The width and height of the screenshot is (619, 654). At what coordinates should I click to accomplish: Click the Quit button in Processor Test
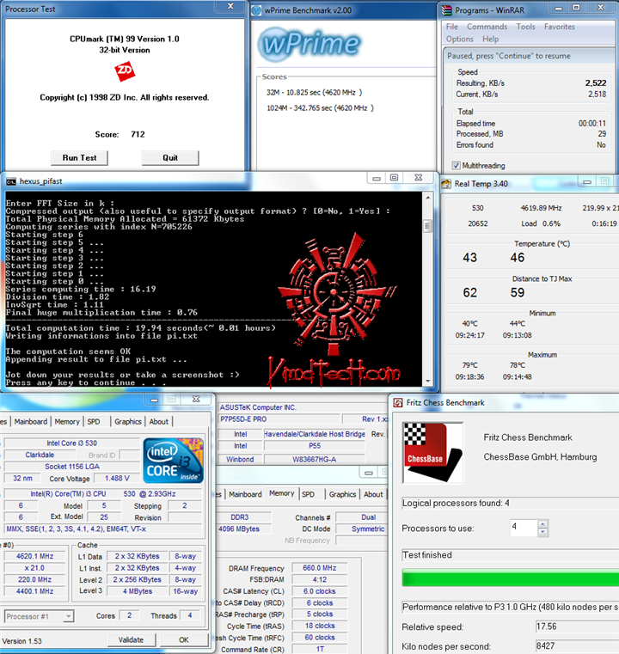[170, 158]
